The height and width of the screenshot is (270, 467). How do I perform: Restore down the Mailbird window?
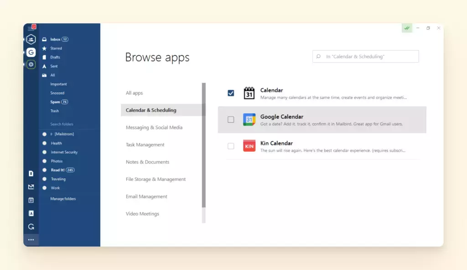[428, 28]
